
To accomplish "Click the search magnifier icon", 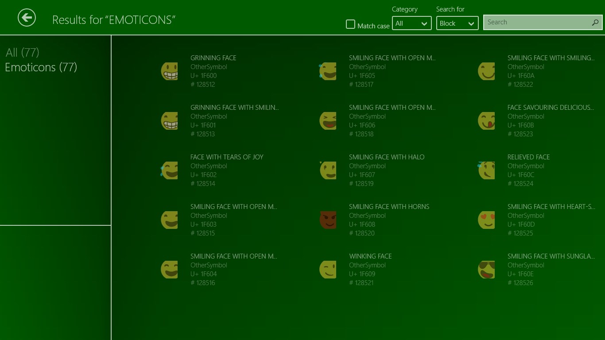I will coord(595,23).
